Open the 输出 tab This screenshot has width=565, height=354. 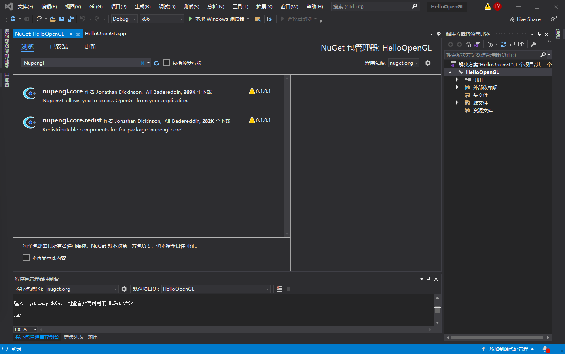pyautogui.click(x=93, y=337)
